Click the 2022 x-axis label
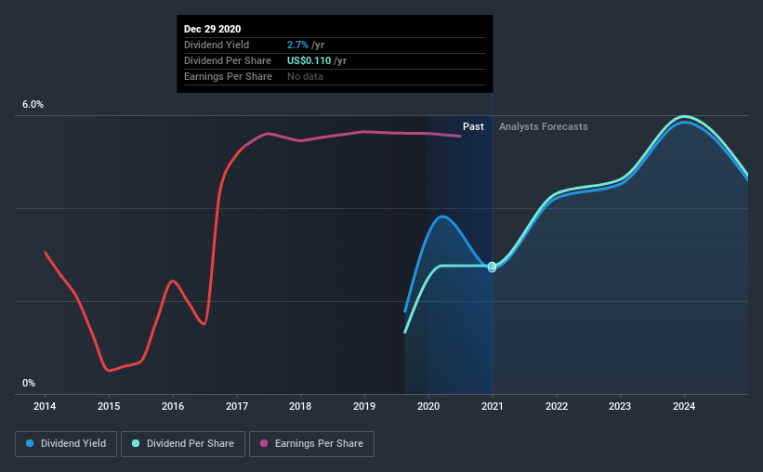This screenshot has height=472, width=763. (x=556, y=406)
